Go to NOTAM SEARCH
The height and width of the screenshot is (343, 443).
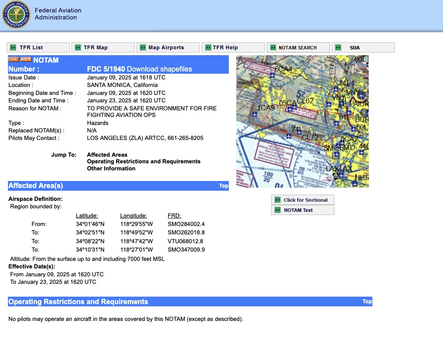pyautogui.click(x=298, y=48)
